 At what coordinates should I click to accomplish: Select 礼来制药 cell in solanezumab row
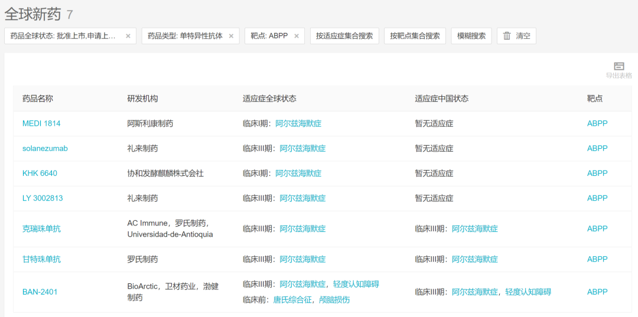click(142, 148)
